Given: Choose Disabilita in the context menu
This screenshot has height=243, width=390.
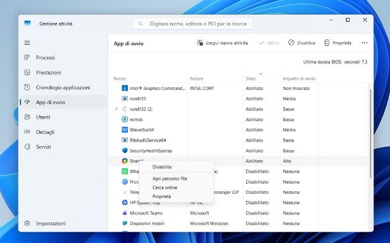Looking at the screenshot, I should (176, 167).
